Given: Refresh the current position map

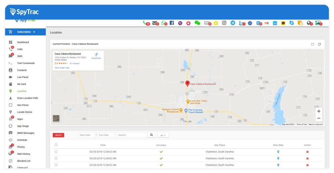Looking at the screenshot, I should coord(319,44).
